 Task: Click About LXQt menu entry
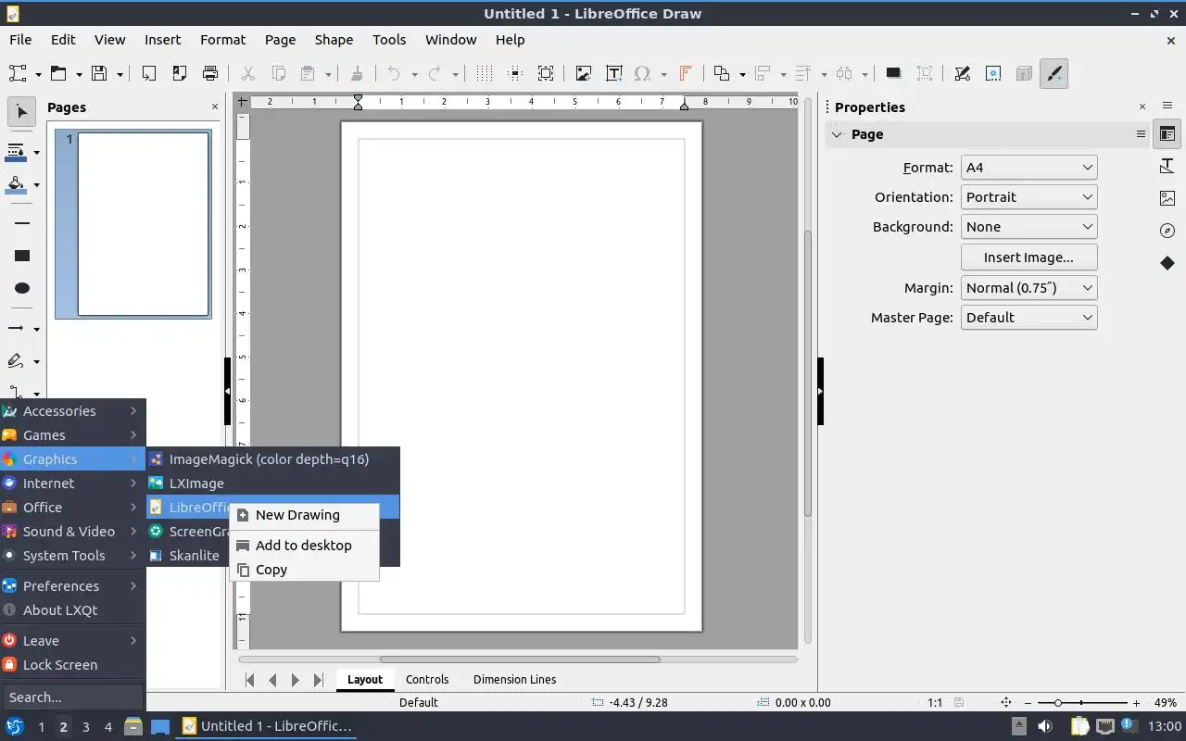pos(72,610)
